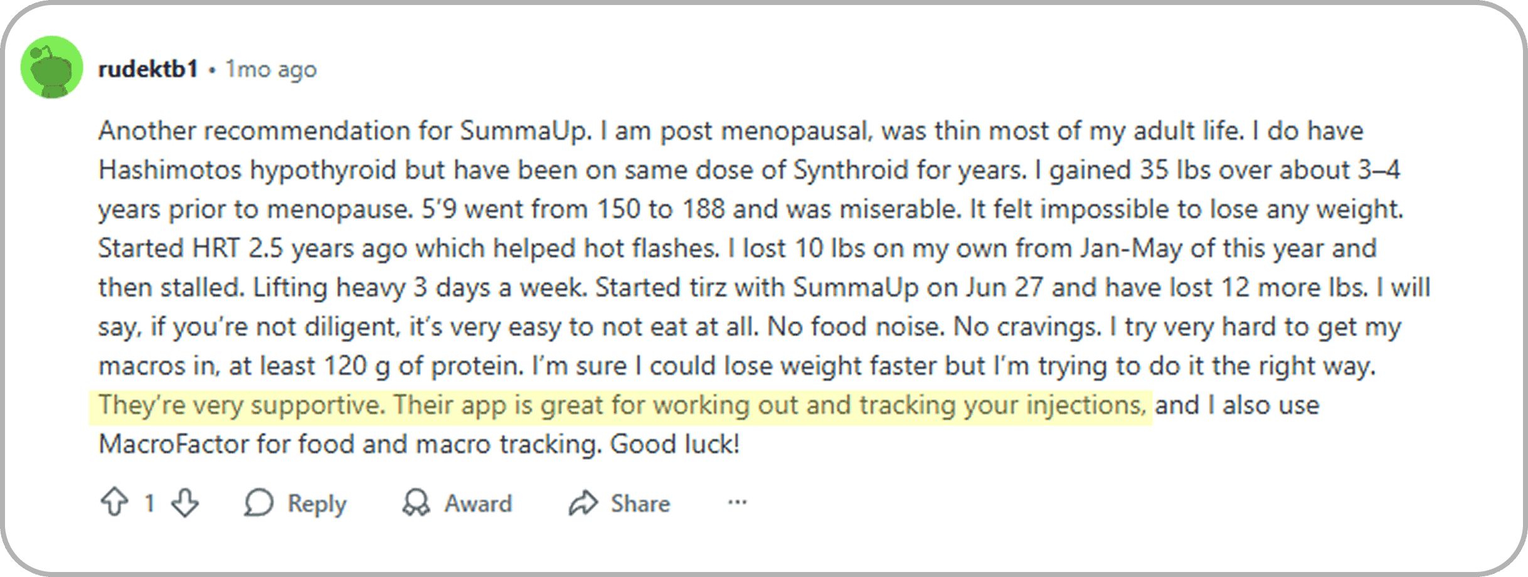Viewport: 1528px width, 577px height.
Task: Click the Share arrow icon
Action: [x=583, y=503]
